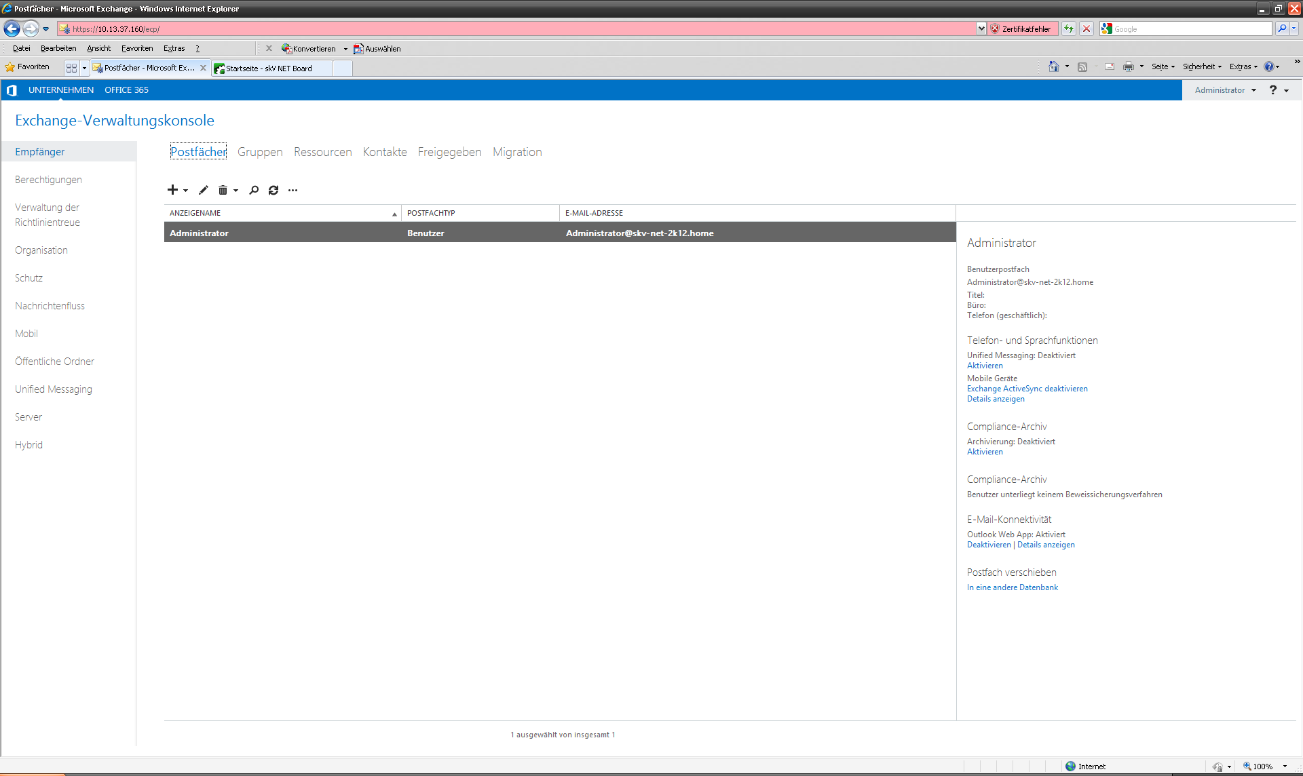Switch to the Gruppen tab
Image resolution: width=1303 pixels, height=776 pixels.
(260, 152)
